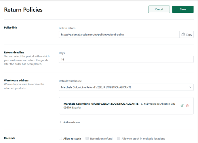Click the Add warehouse link
198x143 pixels.
pyautogui.click(x=71, y=122)
